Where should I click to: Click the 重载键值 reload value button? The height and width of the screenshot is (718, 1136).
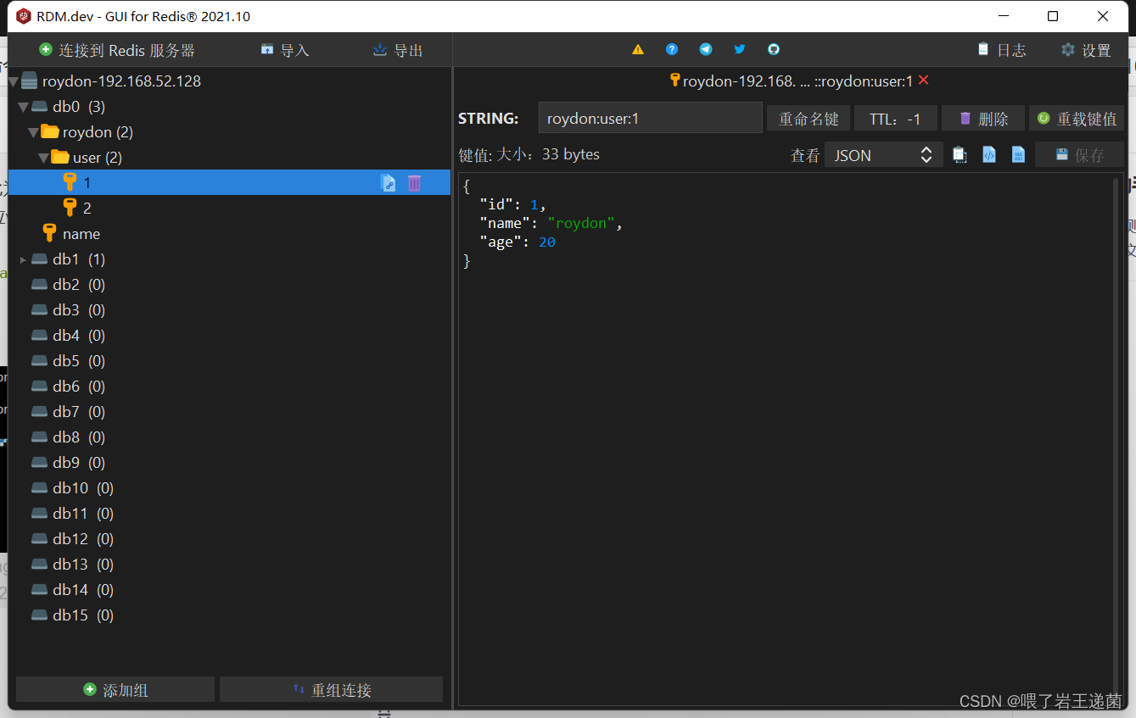1077,119
